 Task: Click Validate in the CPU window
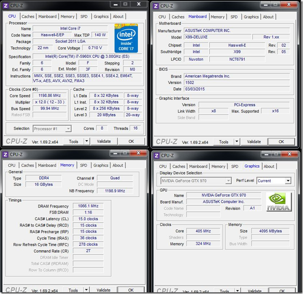(104, 141)
